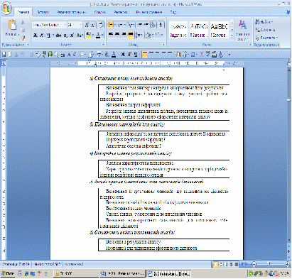Switch to the Insert ribbon tab
This screenshot has width=292, height=279.
pos(43,12)
